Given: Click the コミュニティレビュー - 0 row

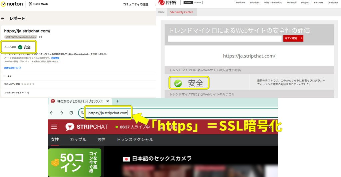Looking at the screenshot, I should pyautogui.click(x=17, y=93).
